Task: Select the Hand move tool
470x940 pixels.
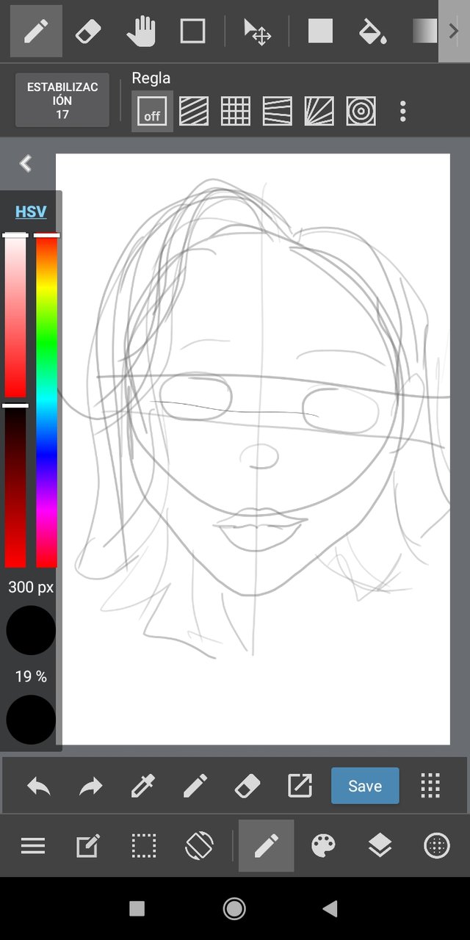Action: (x=140, y=32)
